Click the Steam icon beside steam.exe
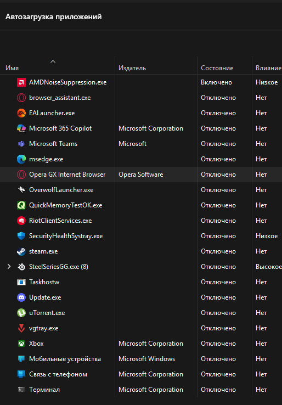282x405 pixels. (21, 251)
